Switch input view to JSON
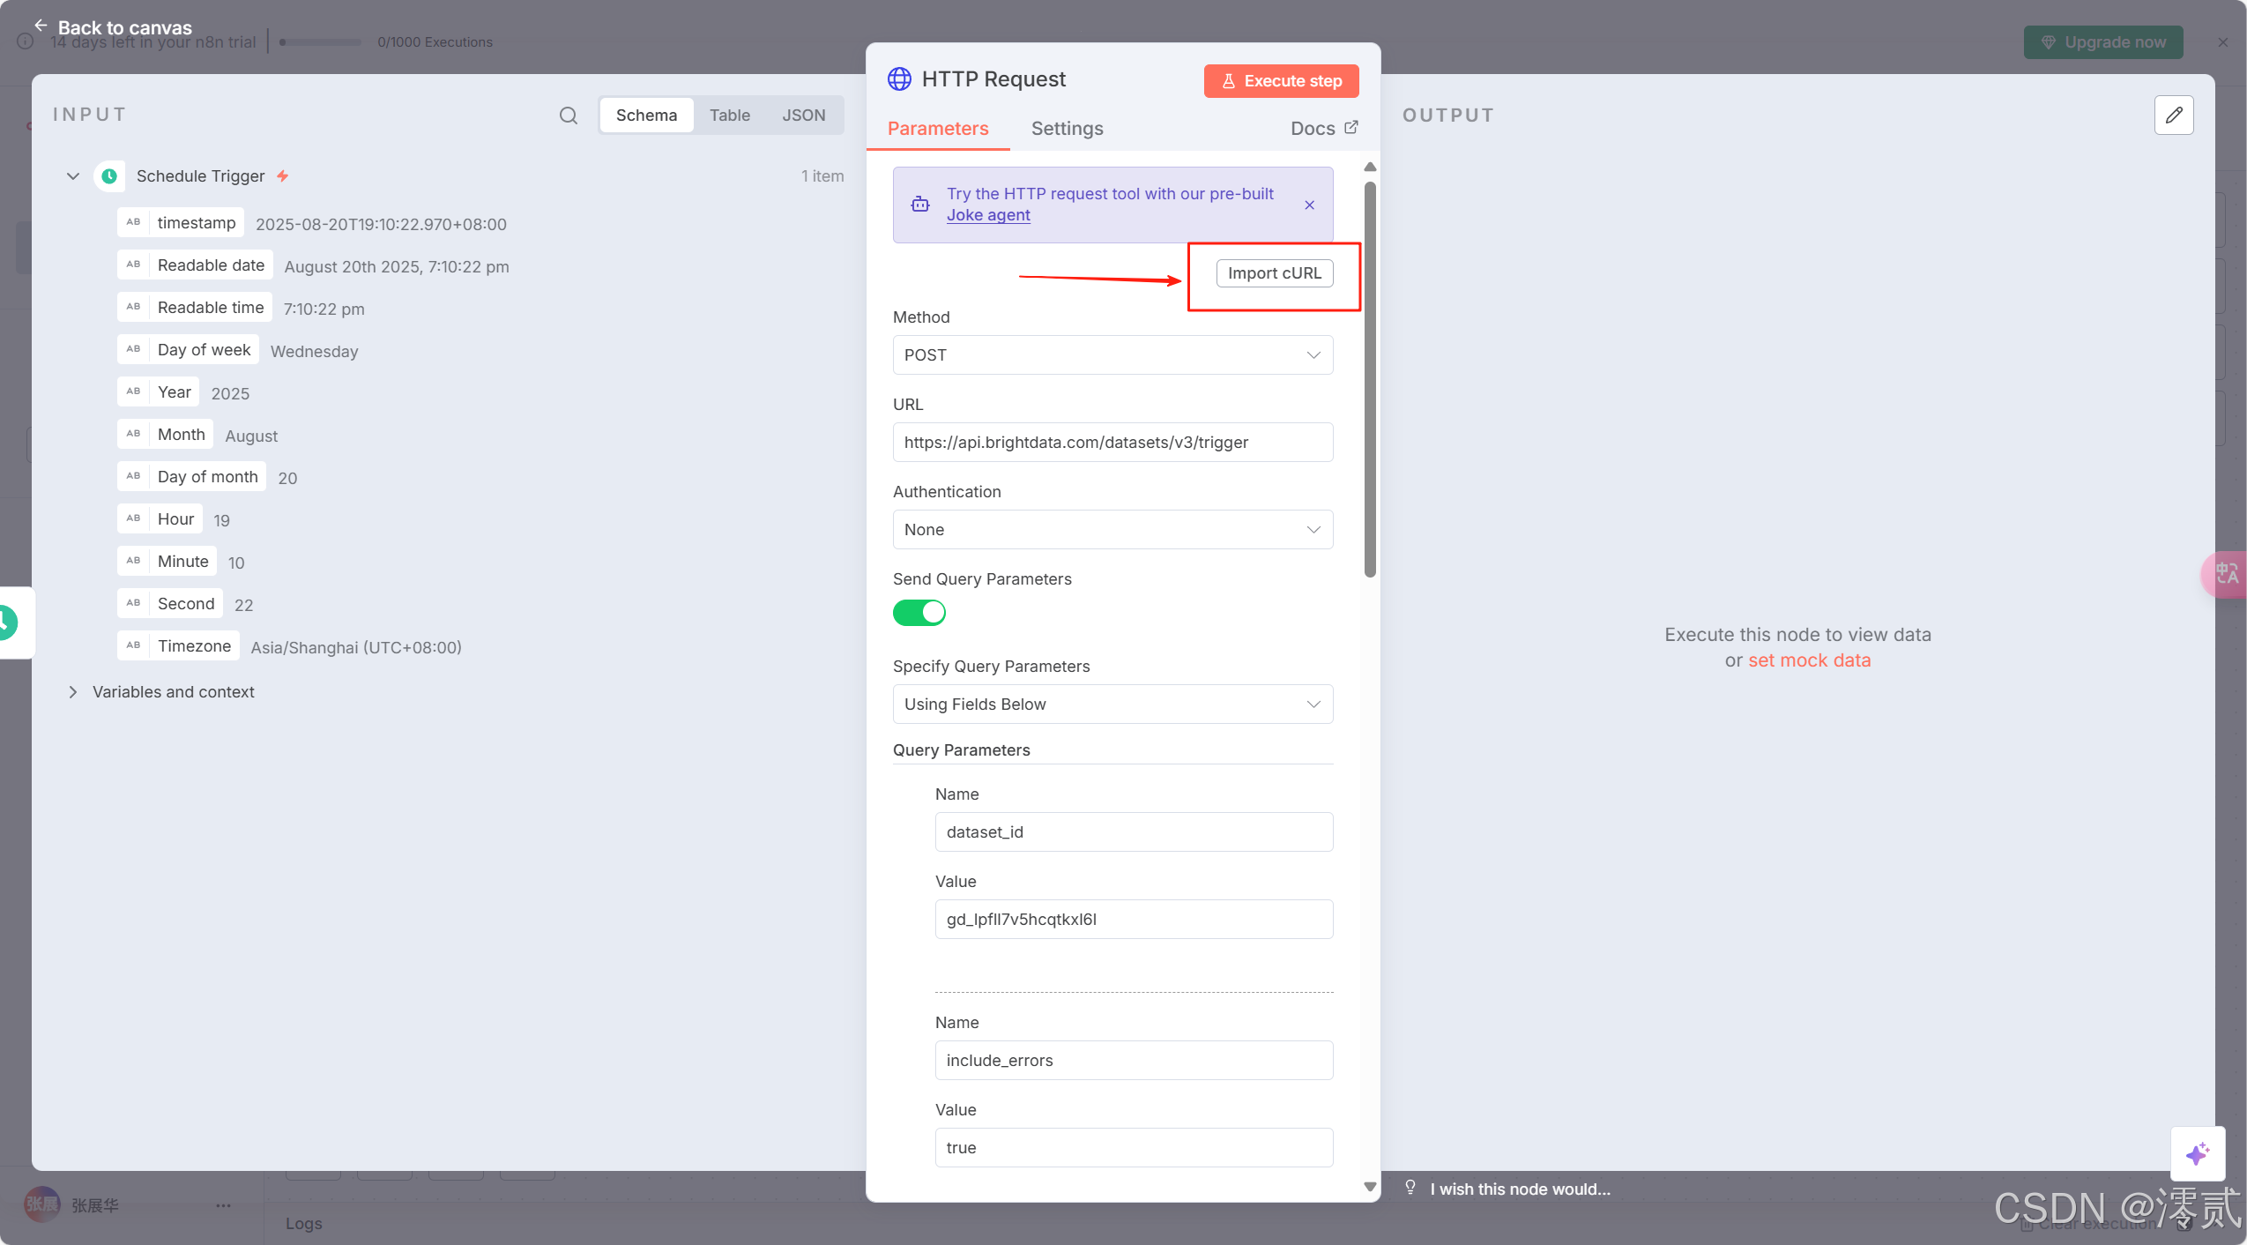Viewport: 2247px width, 1245px height. click(x=803, y=116)
